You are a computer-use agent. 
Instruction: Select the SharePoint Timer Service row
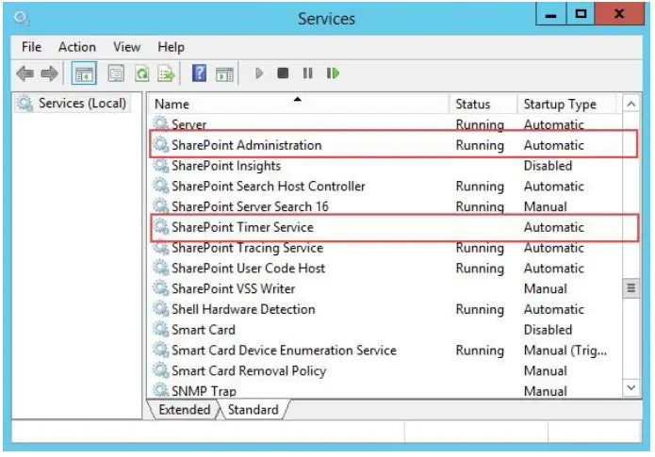point(242,227)
